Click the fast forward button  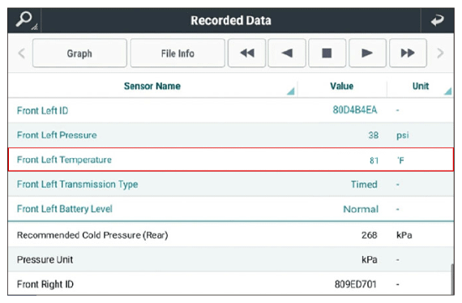click(408, 53)
